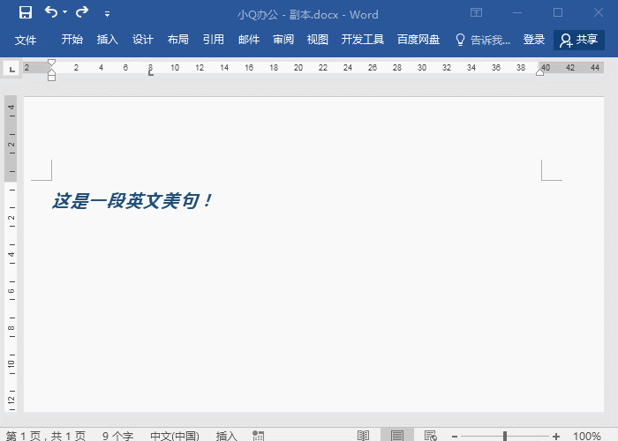Click the first line indent marker on ruler
Viewport: 618px width, 441px height.
pyautogui.click(x=51, y=63)
